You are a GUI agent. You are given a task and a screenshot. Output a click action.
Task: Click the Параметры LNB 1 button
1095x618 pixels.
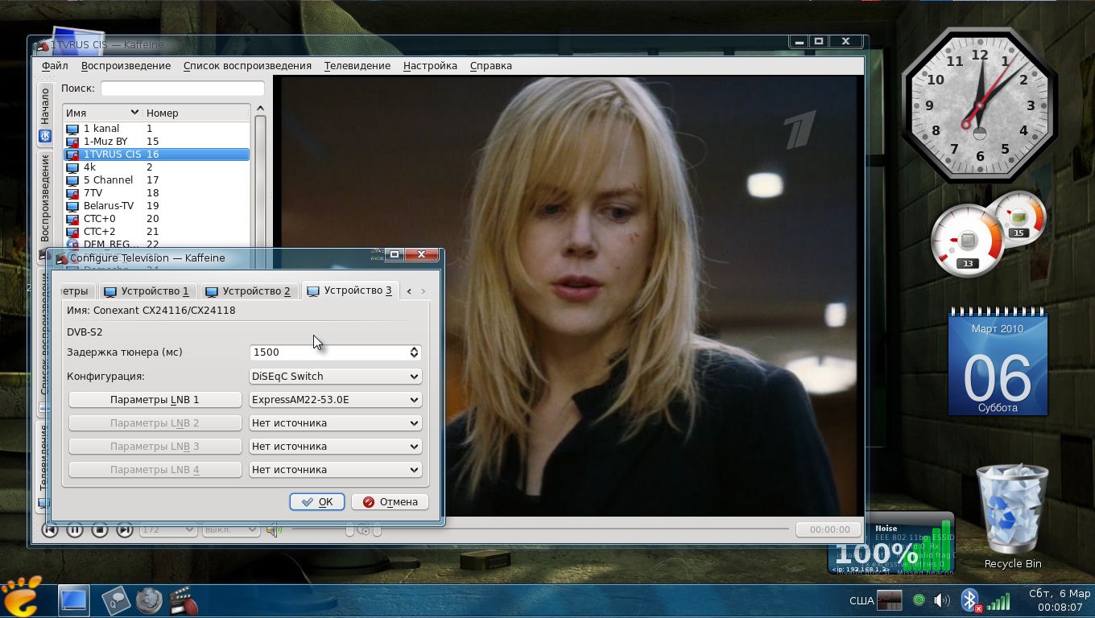pos(155,399)
